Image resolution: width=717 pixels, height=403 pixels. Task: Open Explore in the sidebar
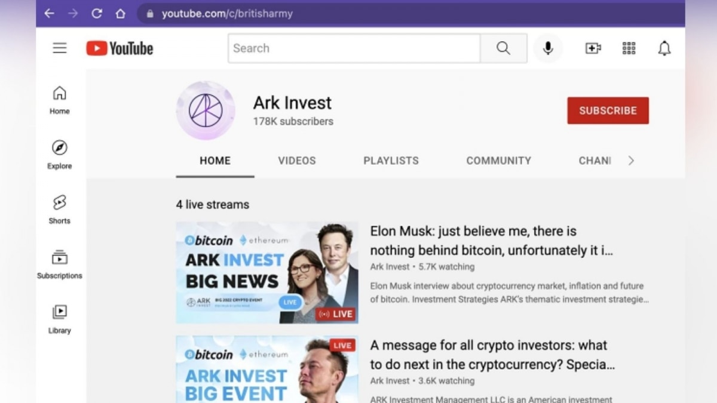pos(59,155)
